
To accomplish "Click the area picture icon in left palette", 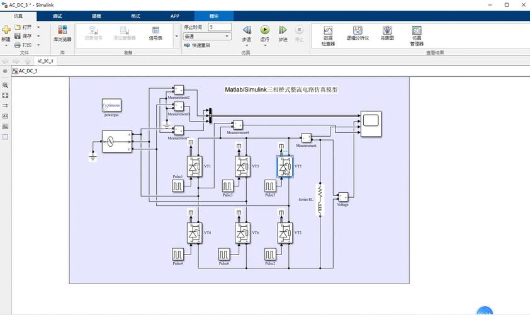I will [5, 127].
